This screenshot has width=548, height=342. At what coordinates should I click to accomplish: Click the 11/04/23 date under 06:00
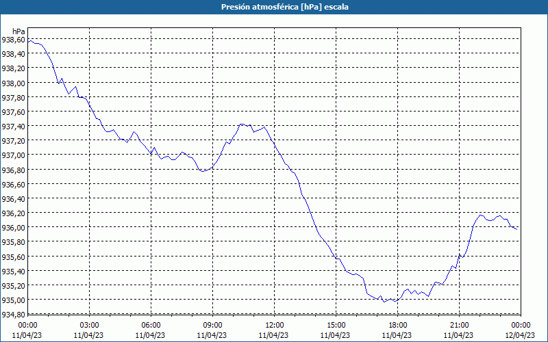[150, 335]
